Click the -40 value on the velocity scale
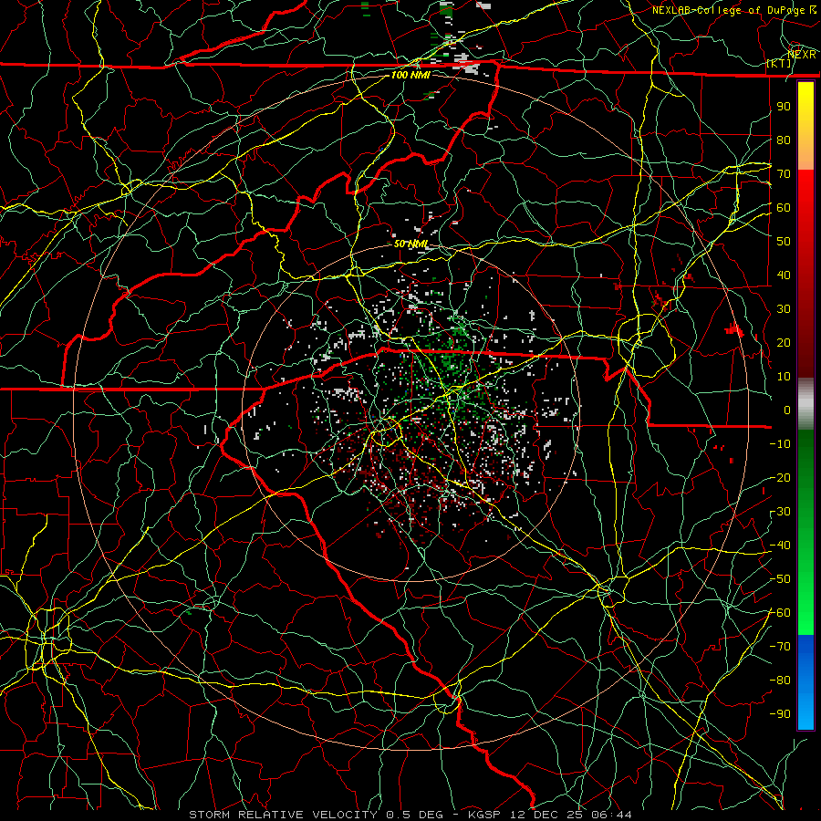821x821 pixels. tap(780, 546)
